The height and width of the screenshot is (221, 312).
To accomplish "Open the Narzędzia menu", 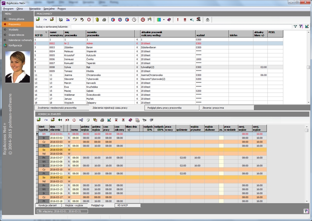I will pyautogui.click(x=35, y=8).
